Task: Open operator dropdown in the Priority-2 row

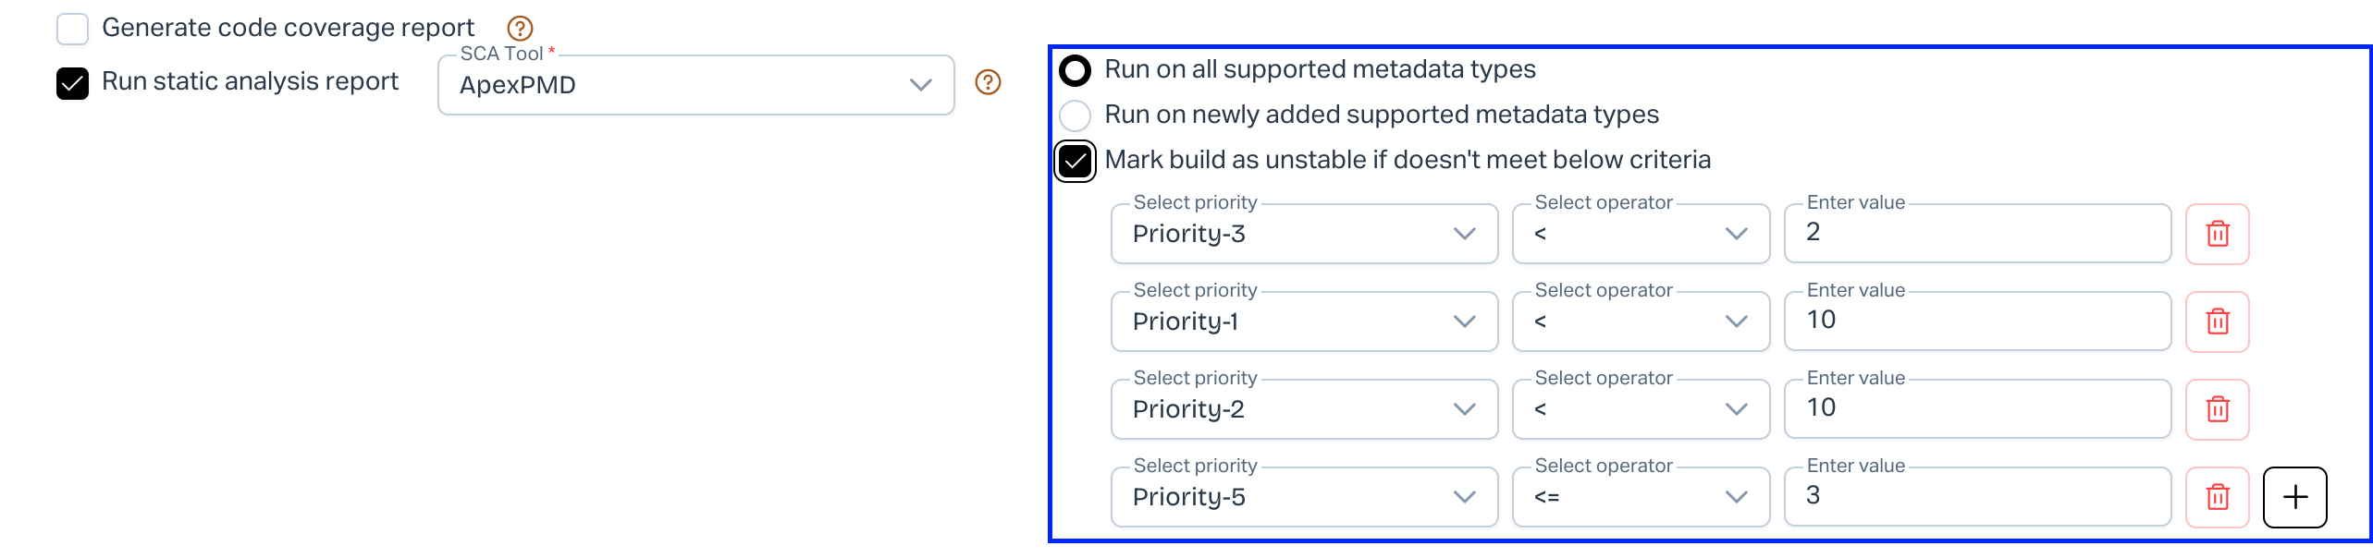Action: (x=1641, y=409)
